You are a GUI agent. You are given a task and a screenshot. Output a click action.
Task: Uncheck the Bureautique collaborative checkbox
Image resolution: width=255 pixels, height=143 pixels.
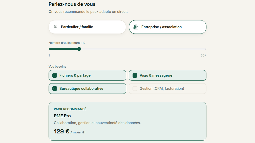[x=55, y=89]
